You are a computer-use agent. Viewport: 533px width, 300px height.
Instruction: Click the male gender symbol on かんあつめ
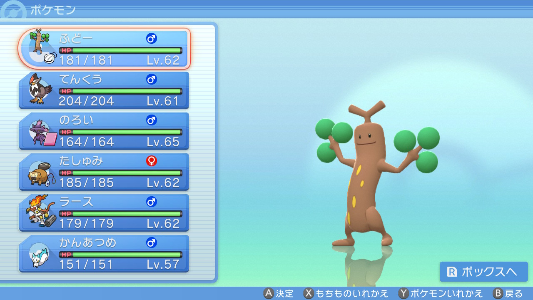click(x=151, y=242)
